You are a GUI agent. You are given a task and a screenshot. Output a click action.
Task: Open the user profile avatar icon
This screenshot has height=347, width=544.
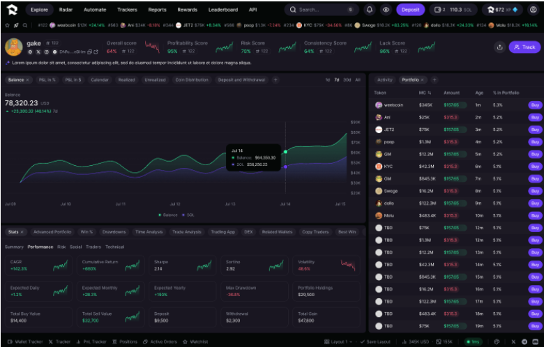534,10
